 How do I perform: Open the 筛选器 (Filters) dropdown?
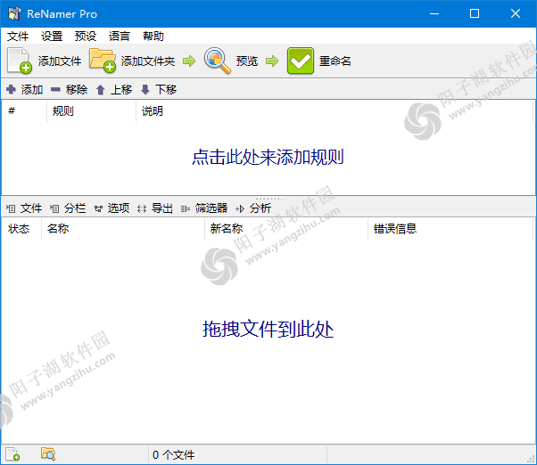204,208
